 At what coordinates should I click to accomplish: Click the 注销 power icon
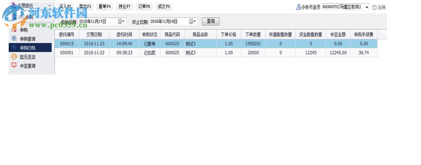(374, 7)
